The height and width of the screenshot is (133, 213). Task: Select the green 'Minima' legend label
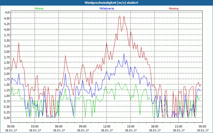pos(39,9)
